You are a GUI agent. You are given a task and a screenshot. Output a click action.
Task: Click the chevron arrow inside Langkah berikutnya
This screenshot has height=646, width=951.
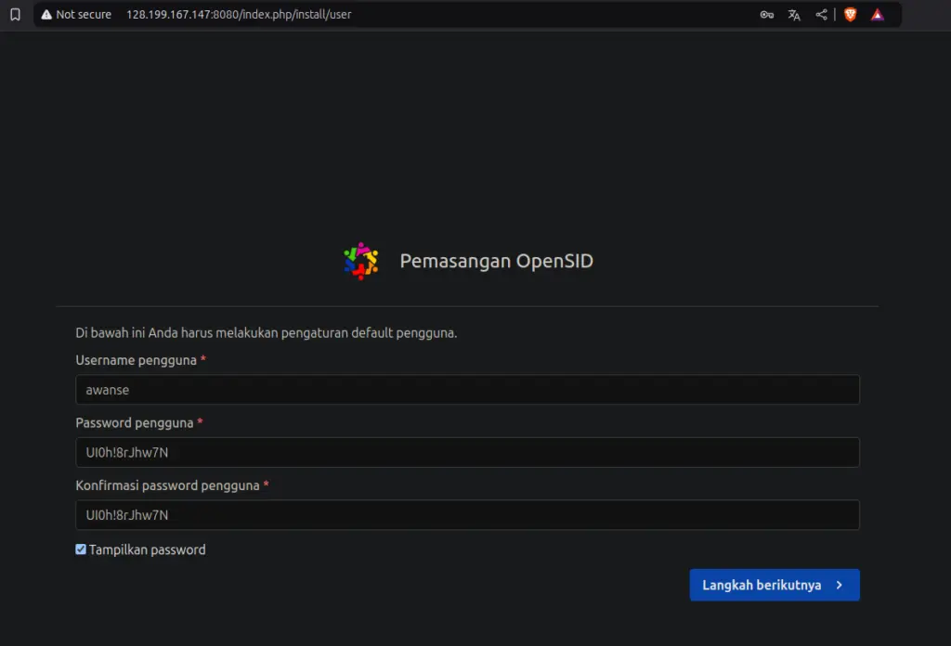coord(840,585)
